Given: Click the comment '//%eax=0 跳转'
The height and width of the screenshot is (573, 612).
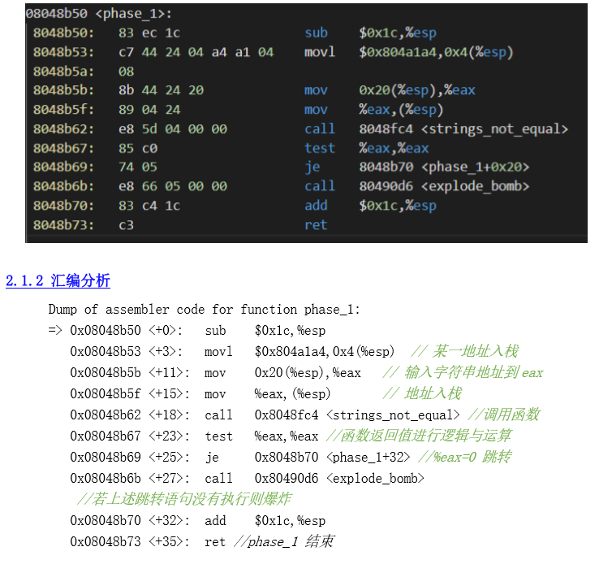Looking at the screenshot, I should pyautogui.click(x=464, y=457).
